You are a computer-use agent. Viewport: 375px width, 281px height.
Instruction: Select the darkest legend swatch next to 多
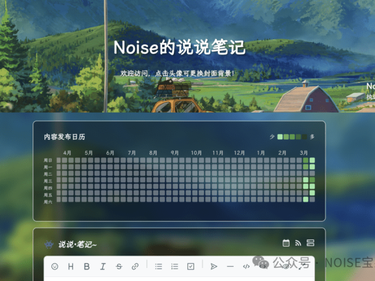(x=305, y=137)
